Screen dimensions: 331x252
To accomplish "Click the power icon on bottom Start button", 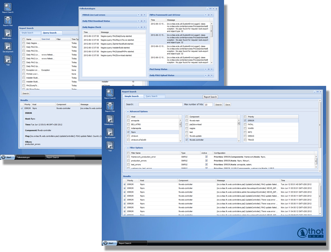I will pyautogui.click(x=105, y=243).
